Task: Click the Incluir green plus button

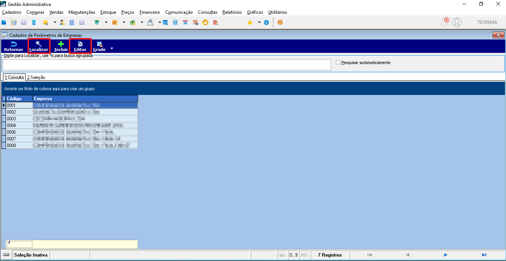Action: [61, 46]
